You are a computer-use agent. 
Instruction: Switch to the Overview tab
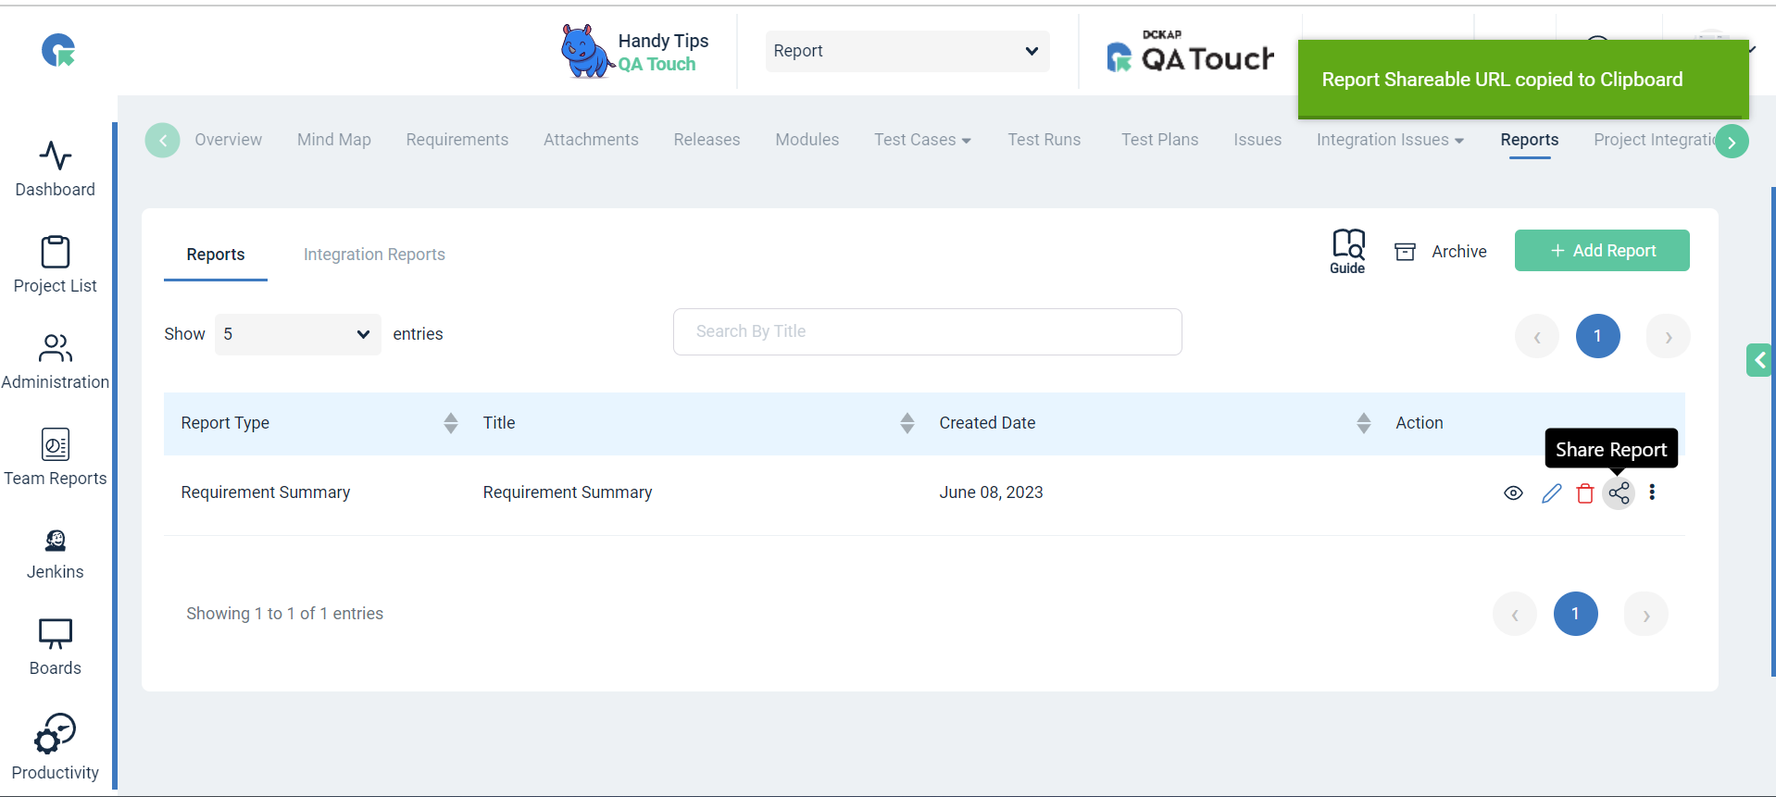click(x=229, y=140)
